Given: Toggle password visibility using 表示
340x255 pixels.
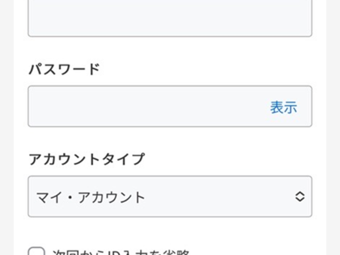Looking at the screenshot, I should tap(283, 107).
